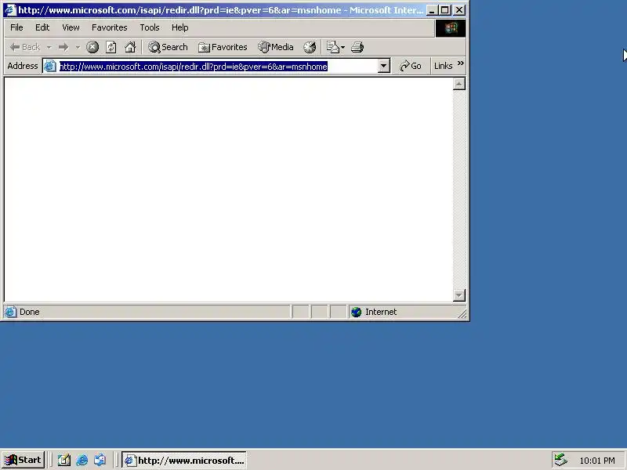
Task: Click the Home icon in the toolbar
Action: pos(130,47)
